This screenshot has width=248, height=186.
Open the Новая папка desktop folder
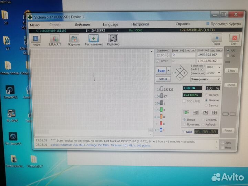pos(9,68)
